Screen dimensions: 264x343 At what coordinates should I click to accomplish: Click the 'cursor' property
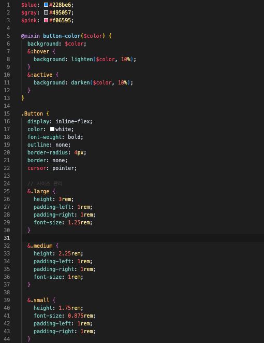pyautogui.click(x=37, y=168)
